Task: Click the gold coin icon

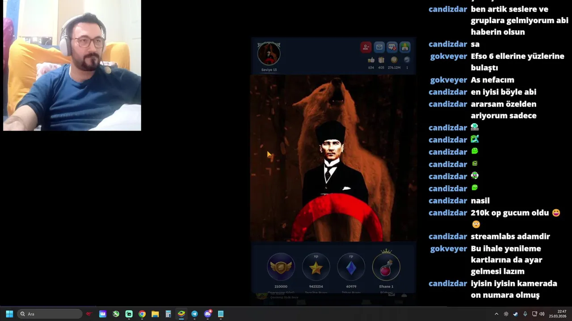Action: tap(394, 60)
